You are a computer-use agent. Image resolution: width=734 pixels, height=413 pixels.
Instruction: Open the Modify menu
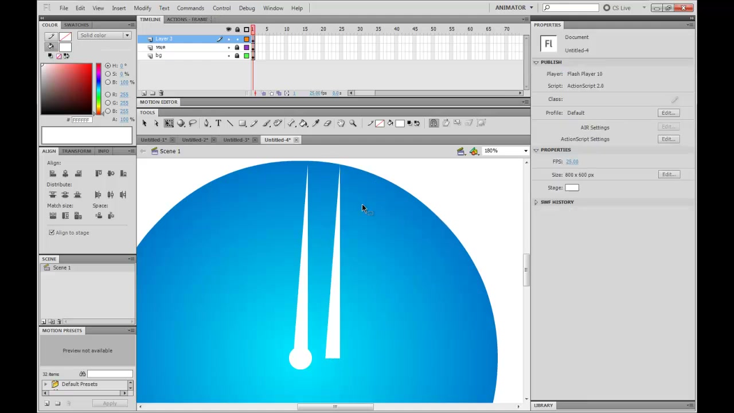tap(142, 8)
